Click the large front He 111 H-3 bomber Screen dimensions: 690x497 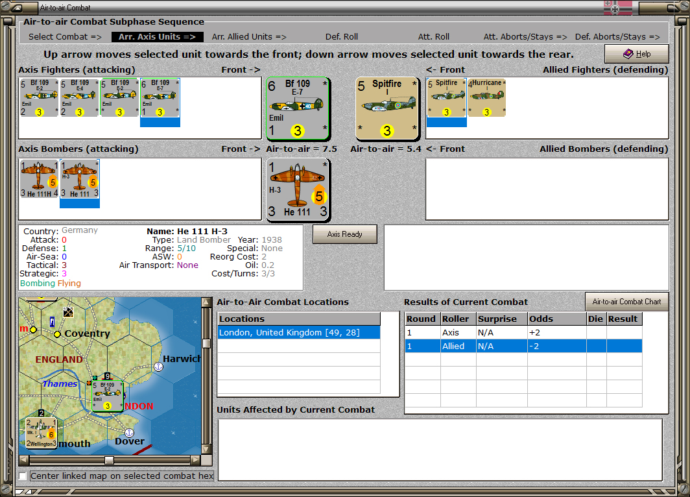click(298, 189)
